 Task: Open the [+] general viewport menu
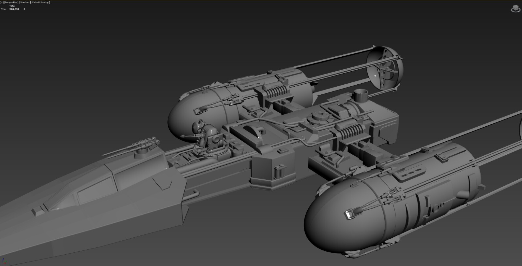click(2, 2)
